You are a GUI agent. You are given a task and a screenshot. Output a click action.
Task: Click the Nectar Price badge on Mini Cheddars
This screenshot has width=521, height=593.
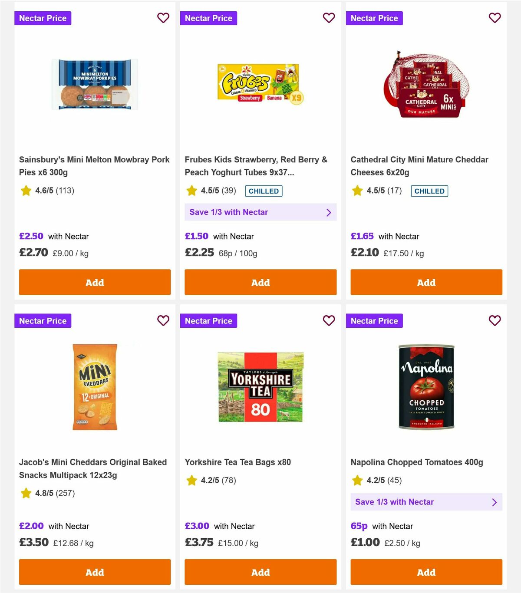pos(43,321)
